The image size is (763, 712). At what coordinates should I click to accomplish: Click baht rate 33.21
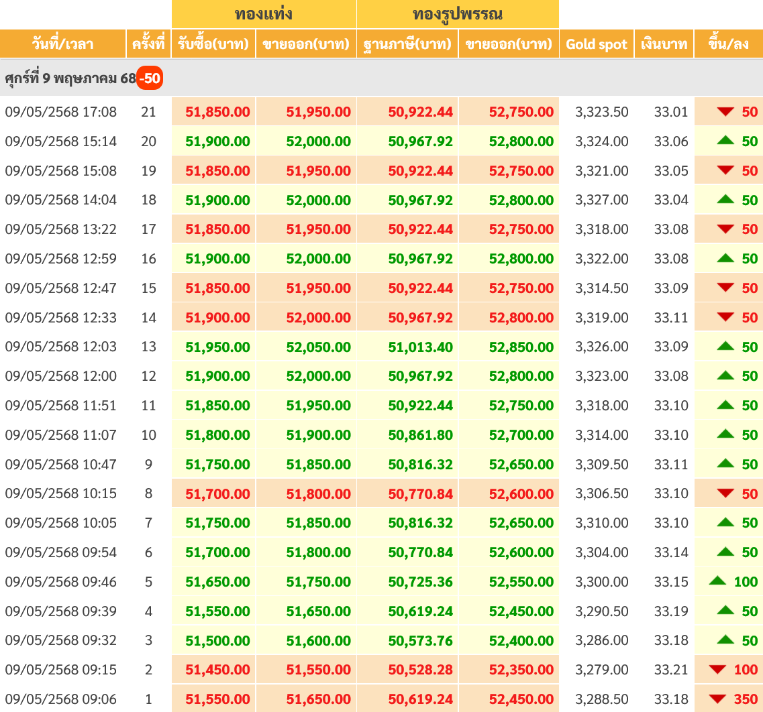click(671, 670)
